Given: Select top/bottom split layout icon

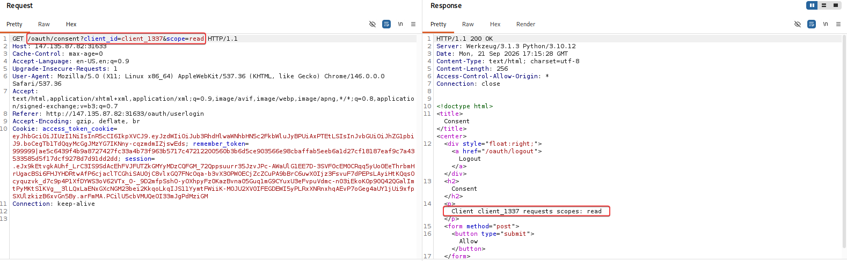Looking at the screenshot, I should click(824, 5).
